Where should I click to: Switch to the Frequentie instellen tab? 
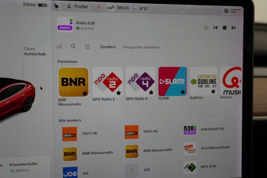[141, 47]
